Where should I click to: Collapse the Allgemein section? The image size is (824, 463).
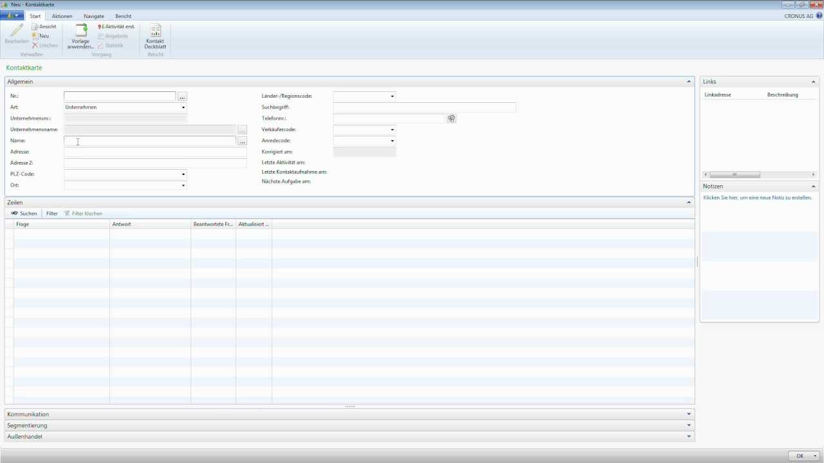pos(689,82)
